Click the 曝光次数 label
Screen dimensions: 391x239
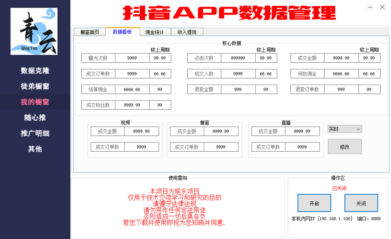[98, 58]
